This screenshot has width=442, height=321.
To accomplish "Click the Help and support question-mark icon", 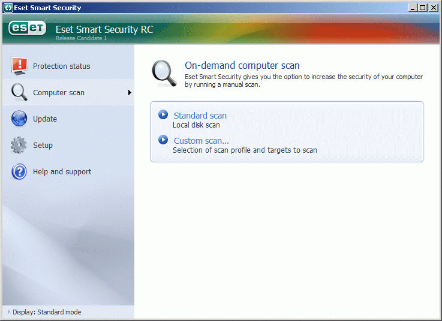I will [19, 171].
